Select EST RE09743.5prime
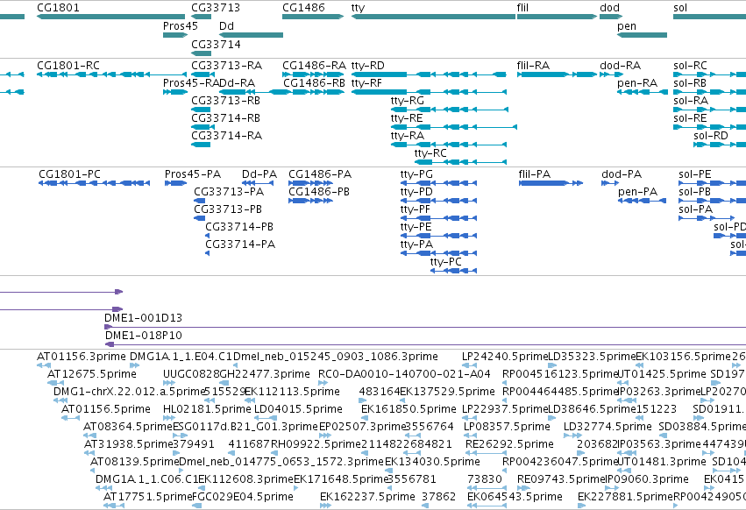This screenshot has height=510, width=746. pyautogui.click(x=523, y=488)
